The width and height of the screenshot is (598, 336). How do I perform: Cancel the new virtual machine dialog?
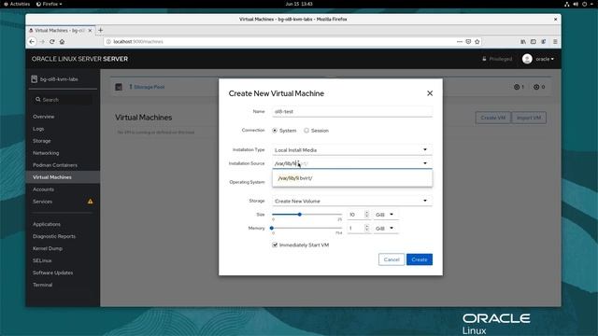[392, 259]
